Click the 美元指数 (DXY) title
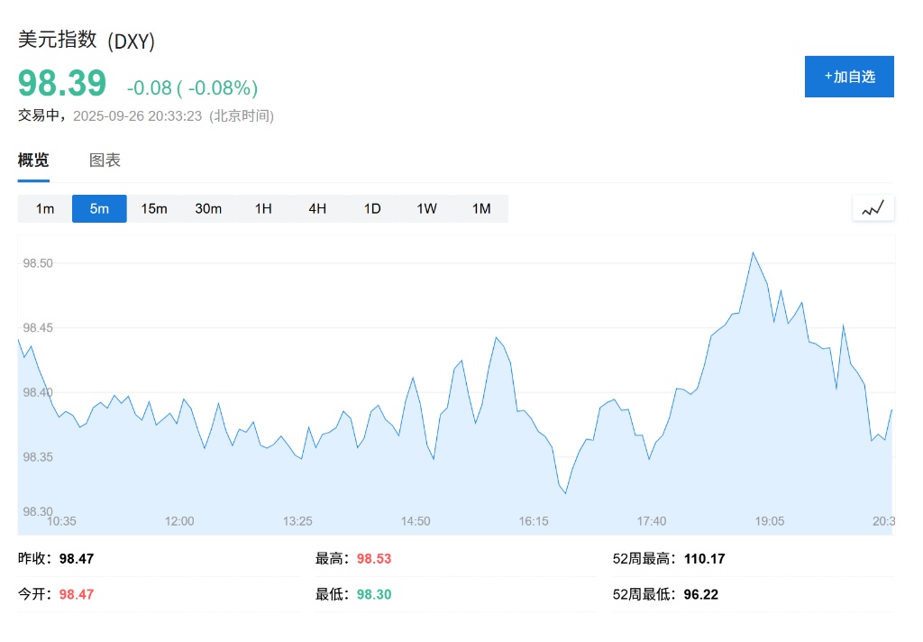923x642 pixels. pyautogui.click(x=87, y=41)
